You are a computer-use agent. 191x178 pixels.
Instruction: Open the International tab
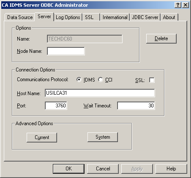[115, 17]
